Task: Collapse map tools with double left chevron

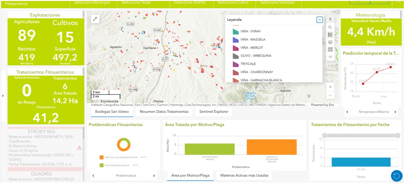Action: click(x=330, y=57)
